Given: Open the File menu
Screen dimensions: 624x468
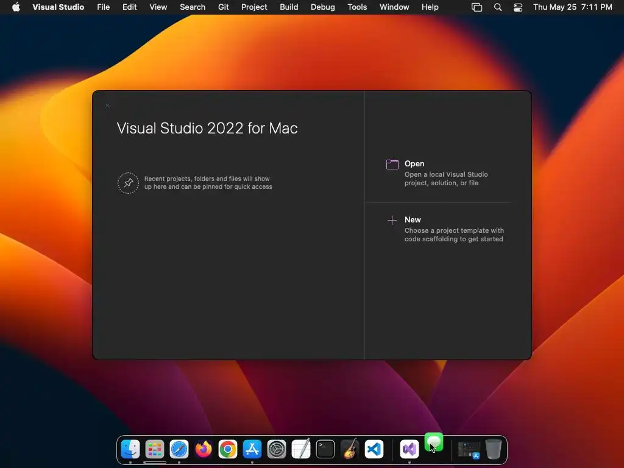Looking at the screenshot, I should pyautogui.click(x=104, y=7).
